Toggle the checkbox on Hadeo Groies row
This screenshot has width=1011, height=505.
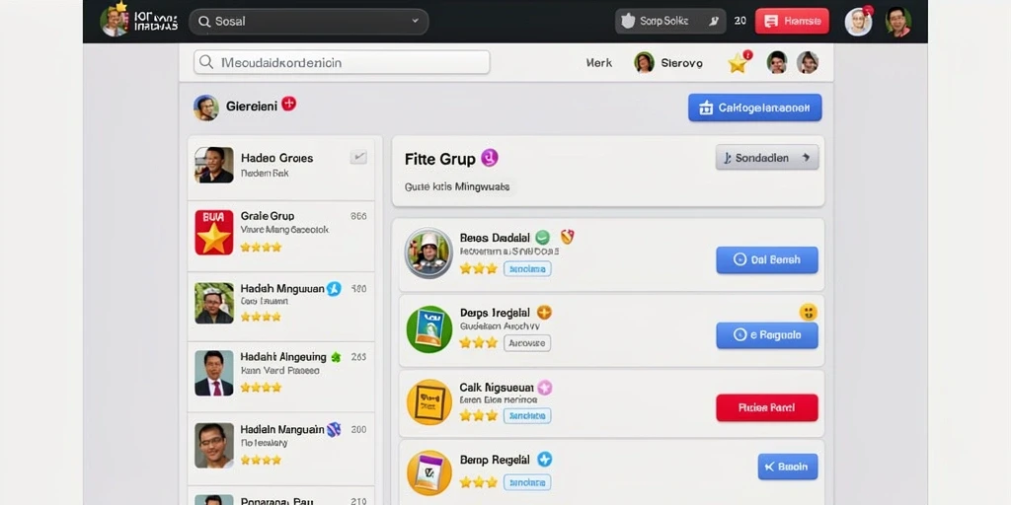pyautogui.click(x=358, y=157)
